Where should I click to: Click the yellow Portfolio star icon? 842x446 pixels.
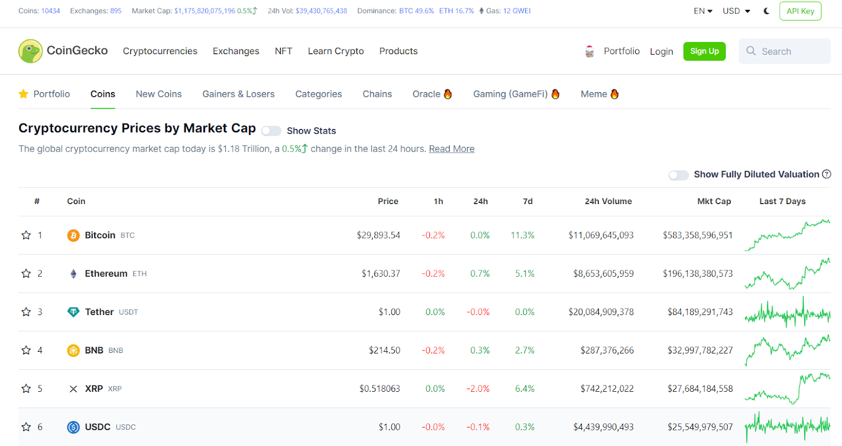point(23,94)
